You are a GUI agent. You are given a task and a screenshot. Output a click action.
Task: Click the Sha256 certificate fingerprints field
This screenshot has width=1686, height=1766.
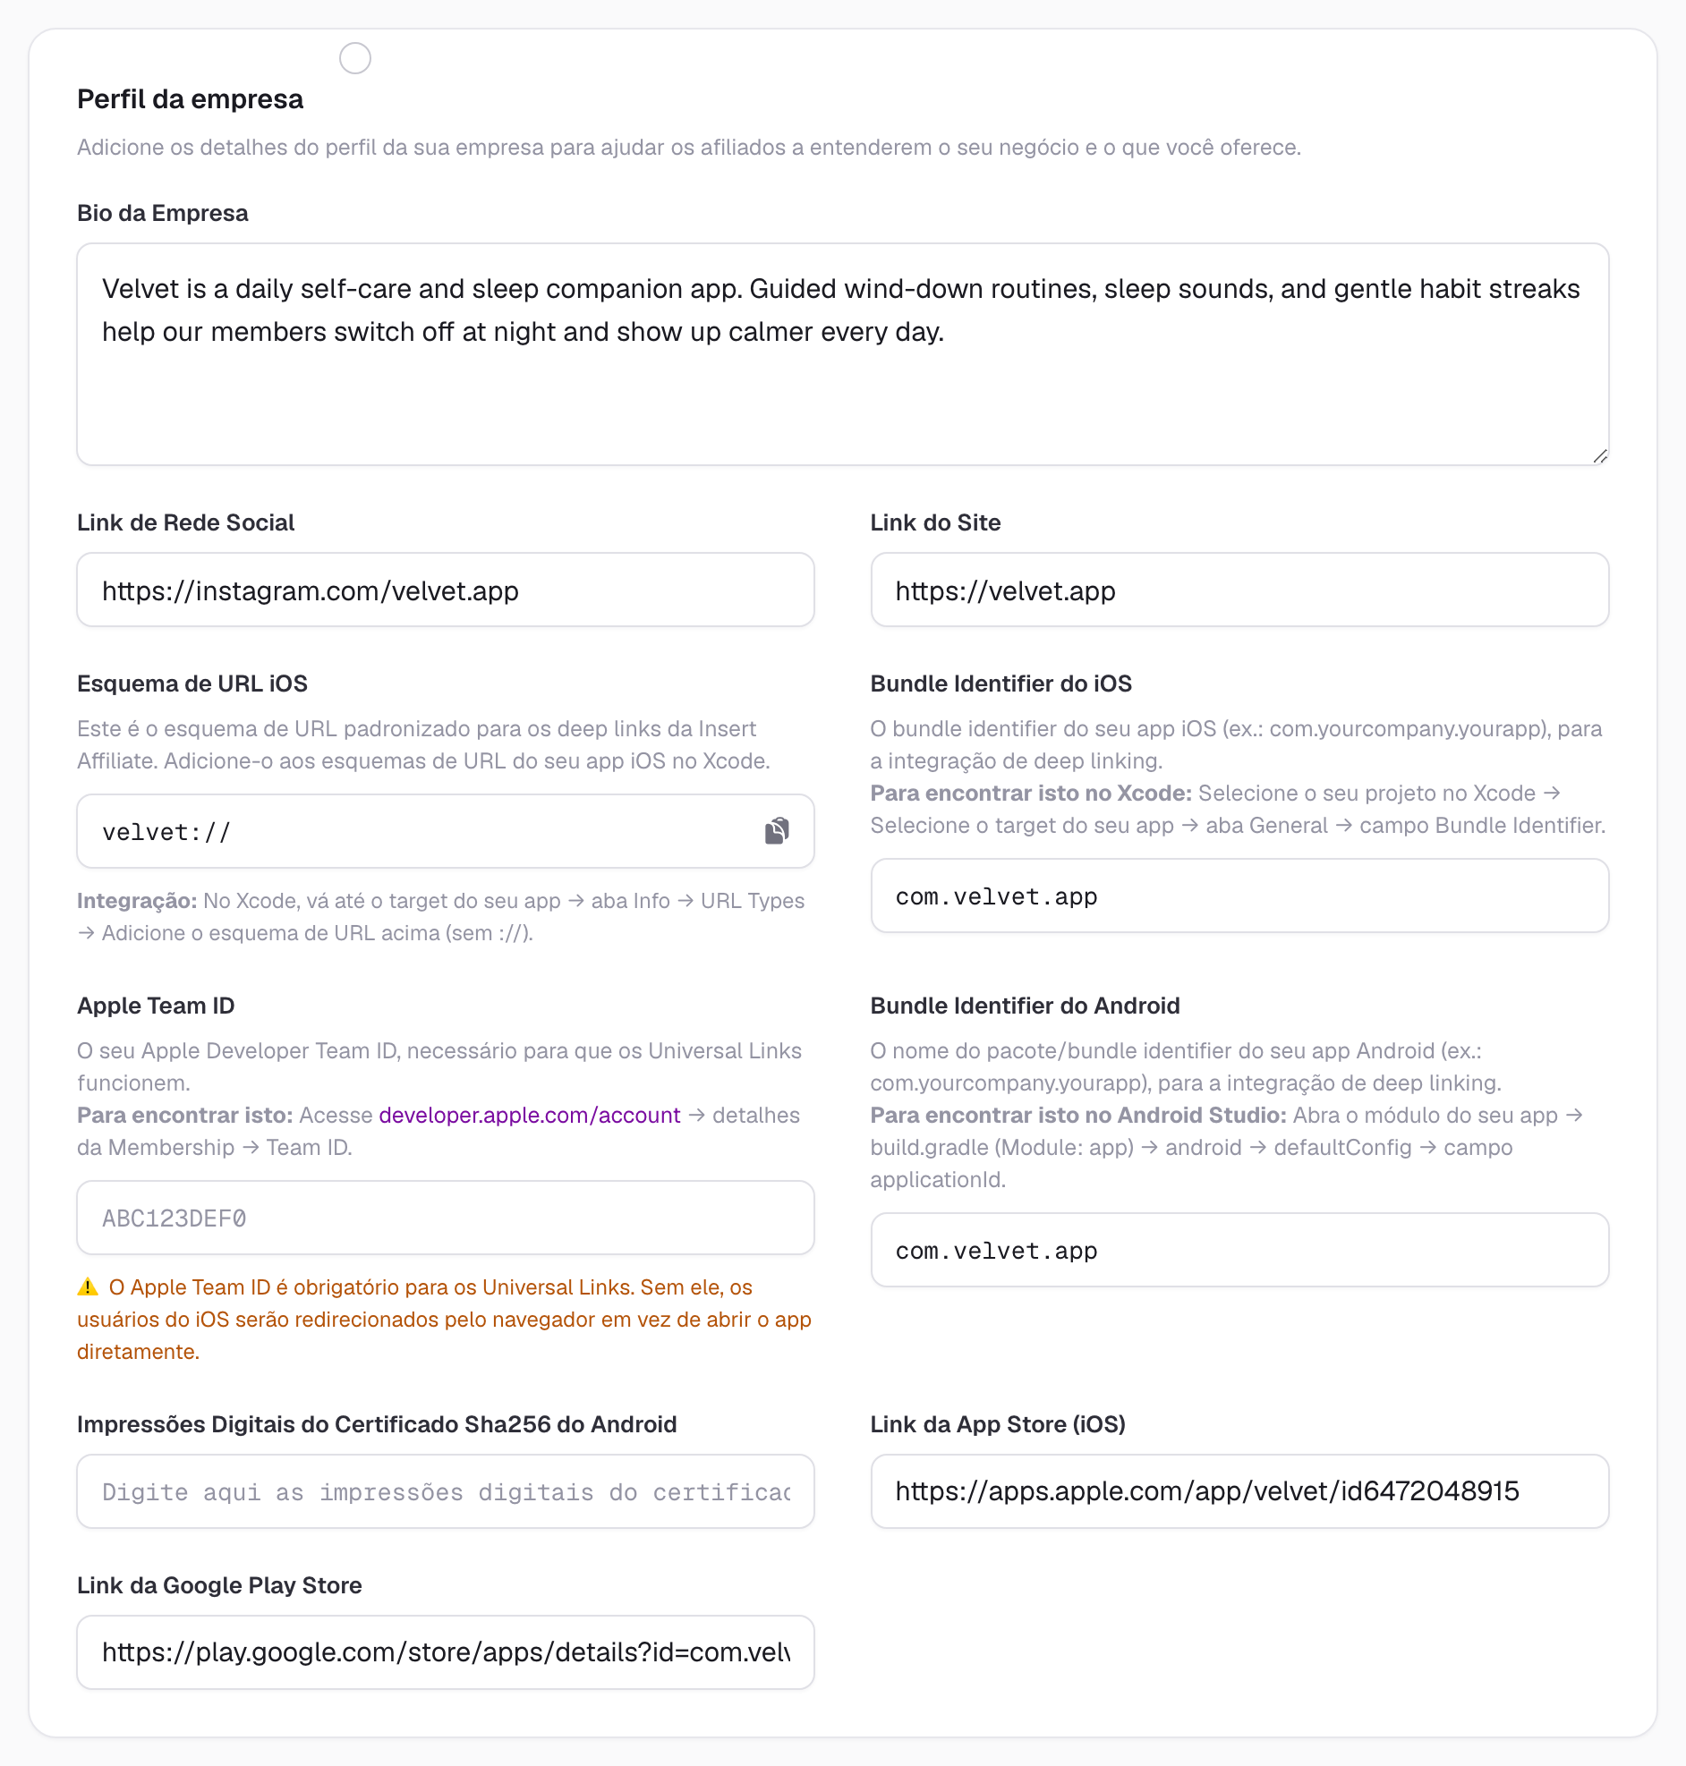click(445, 1491)
